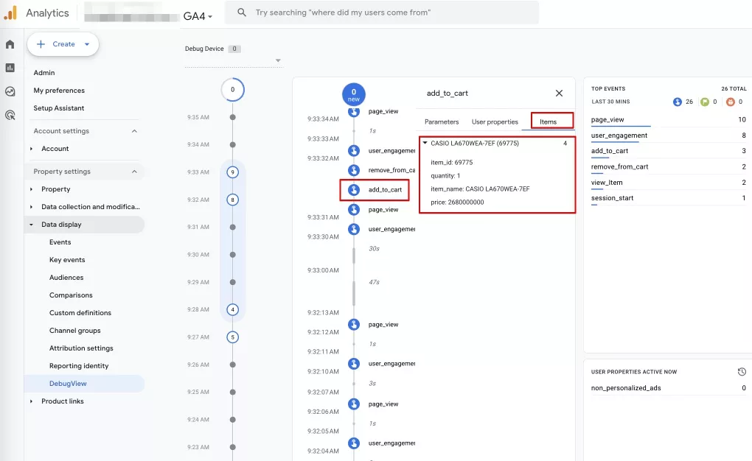Click the search input field

(x=382, y=13)
